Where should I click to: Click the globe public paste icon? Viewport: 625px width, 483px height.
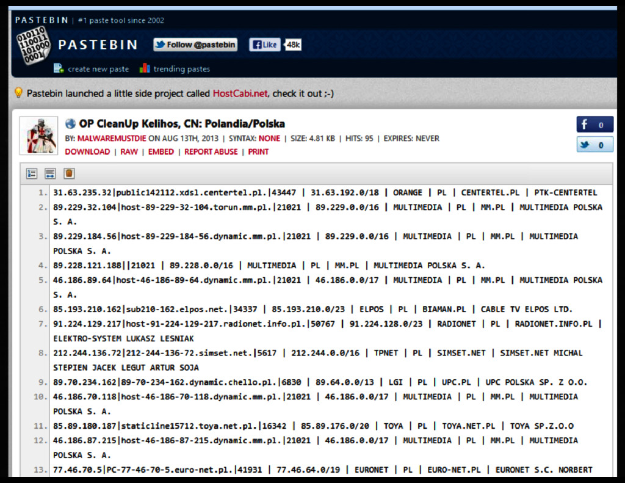click(x=71, y=123)
